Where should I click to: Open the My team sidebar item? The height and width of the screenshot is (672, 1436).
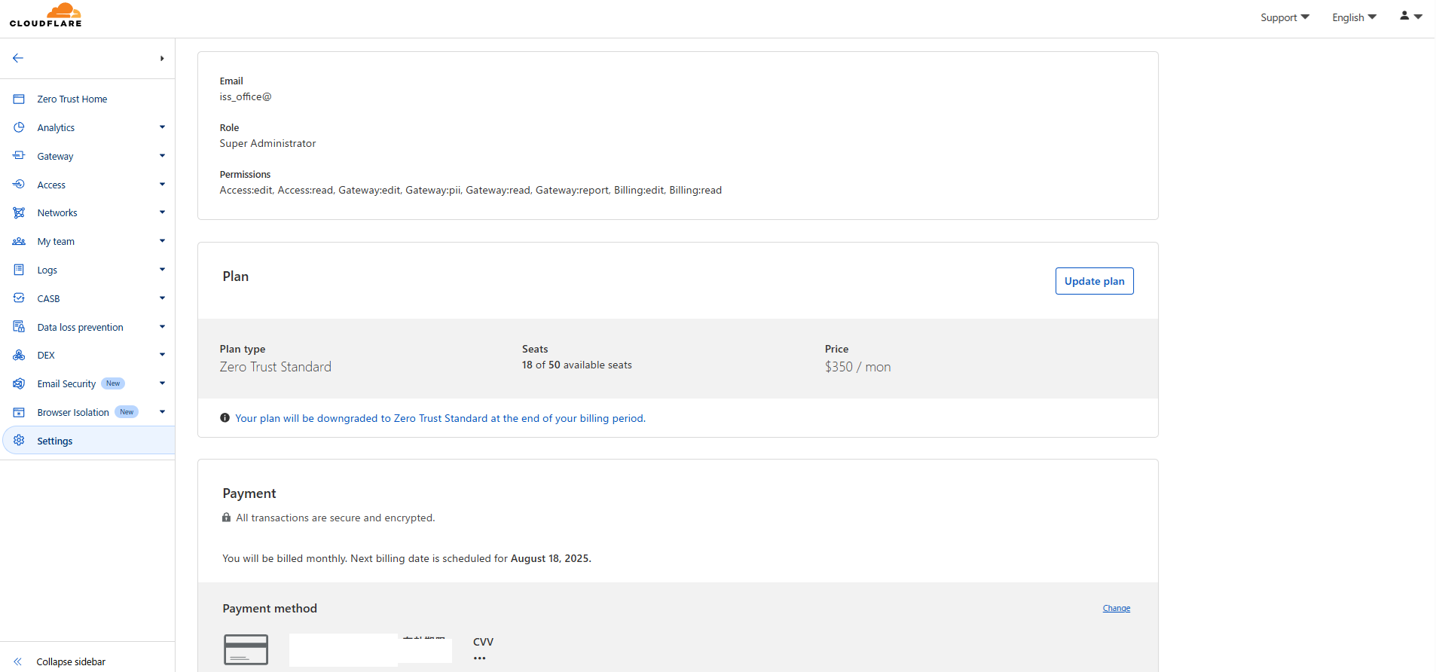click(x=56, y=242)
